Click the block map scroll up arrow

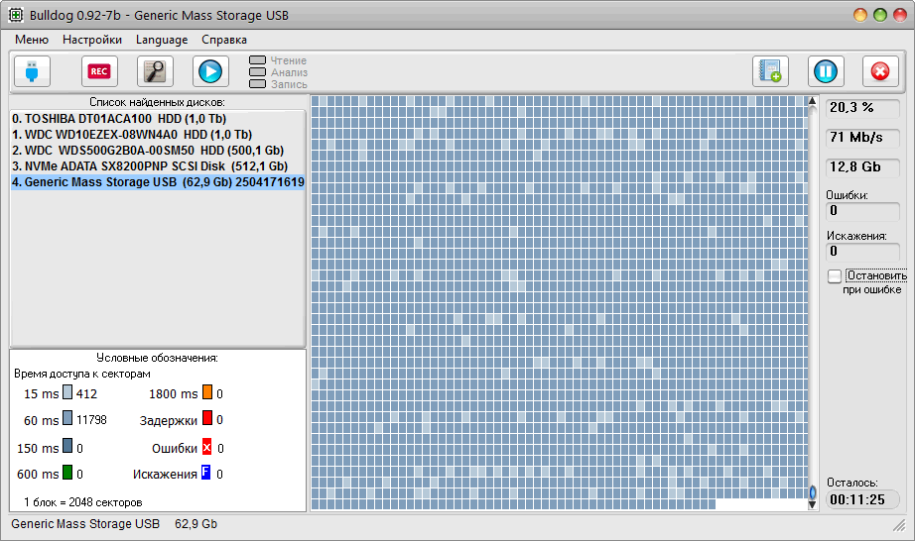point(812,101)
